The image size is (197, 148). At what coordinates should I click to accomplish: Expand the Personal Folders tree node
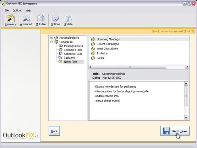(x=51, y=38)
